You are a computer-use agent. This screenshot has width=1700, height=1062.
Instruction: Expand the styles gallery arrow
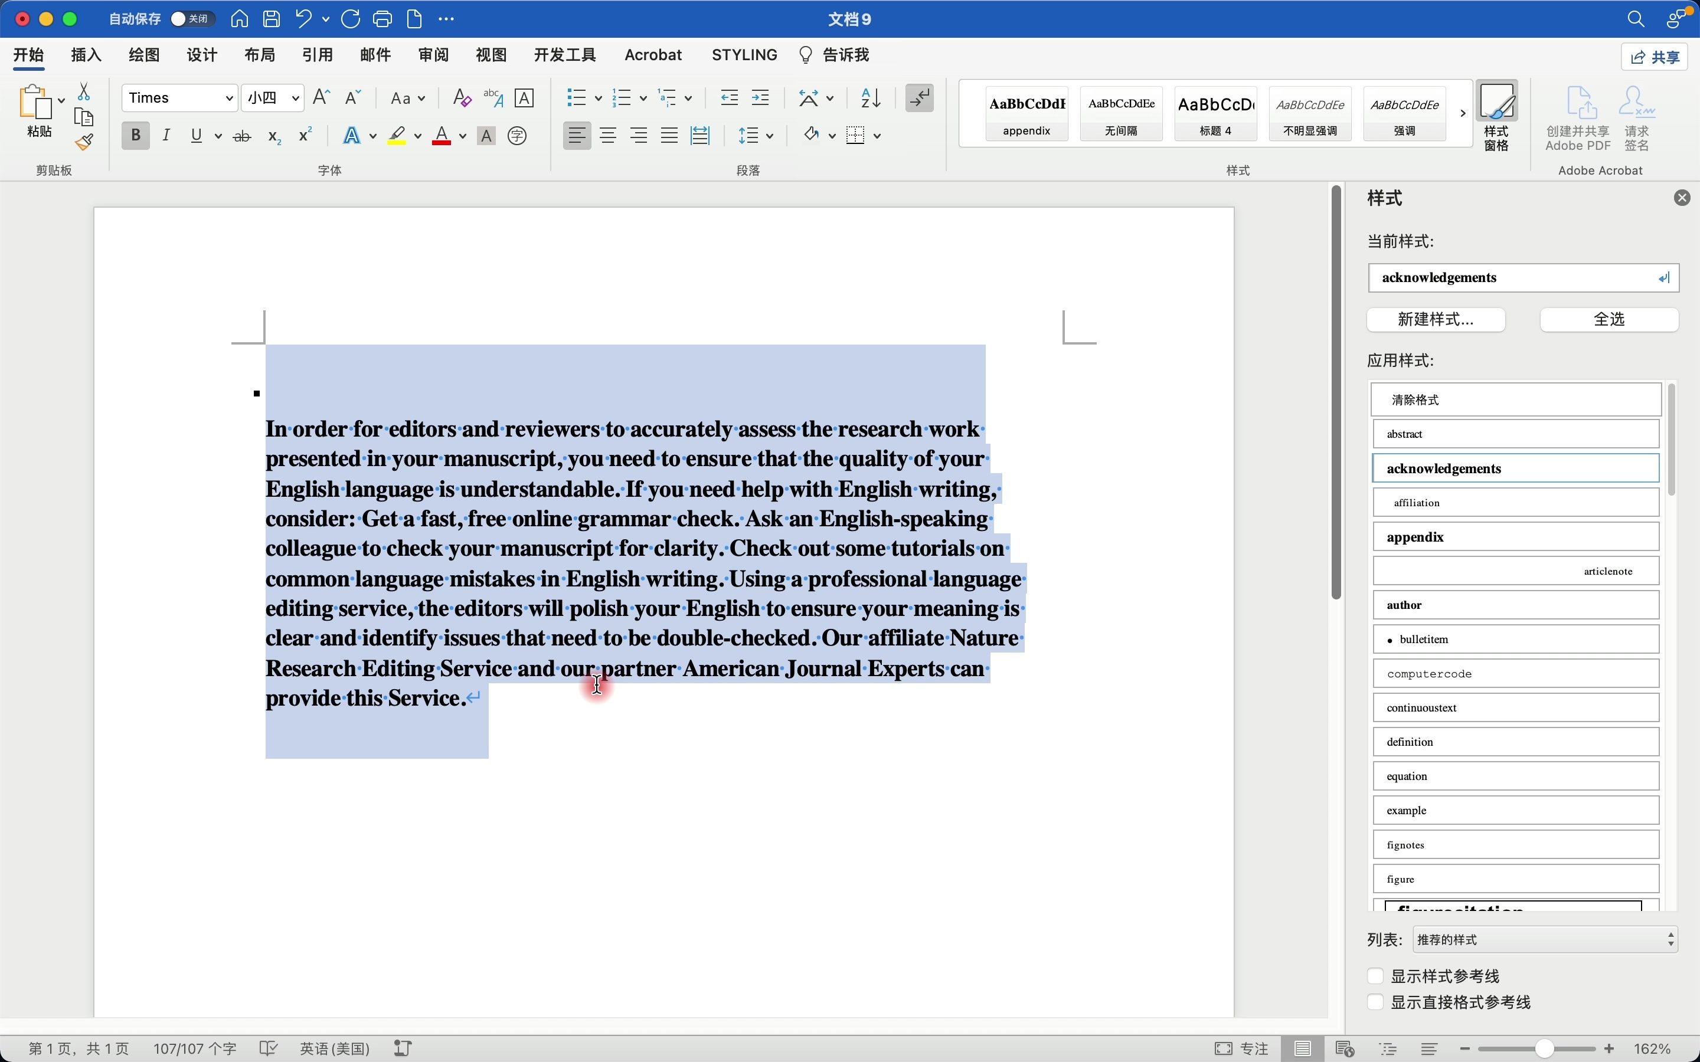[x=1463, y=113]
